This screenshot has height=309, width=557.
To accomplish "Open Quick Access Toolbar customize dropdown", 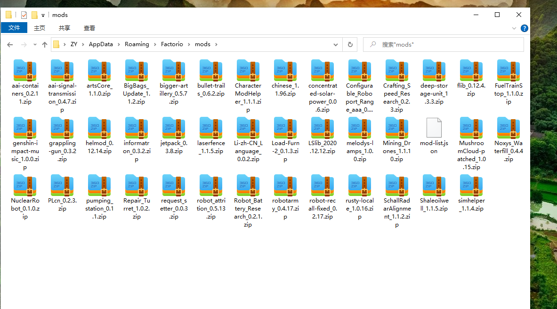I will coord(43,15).
